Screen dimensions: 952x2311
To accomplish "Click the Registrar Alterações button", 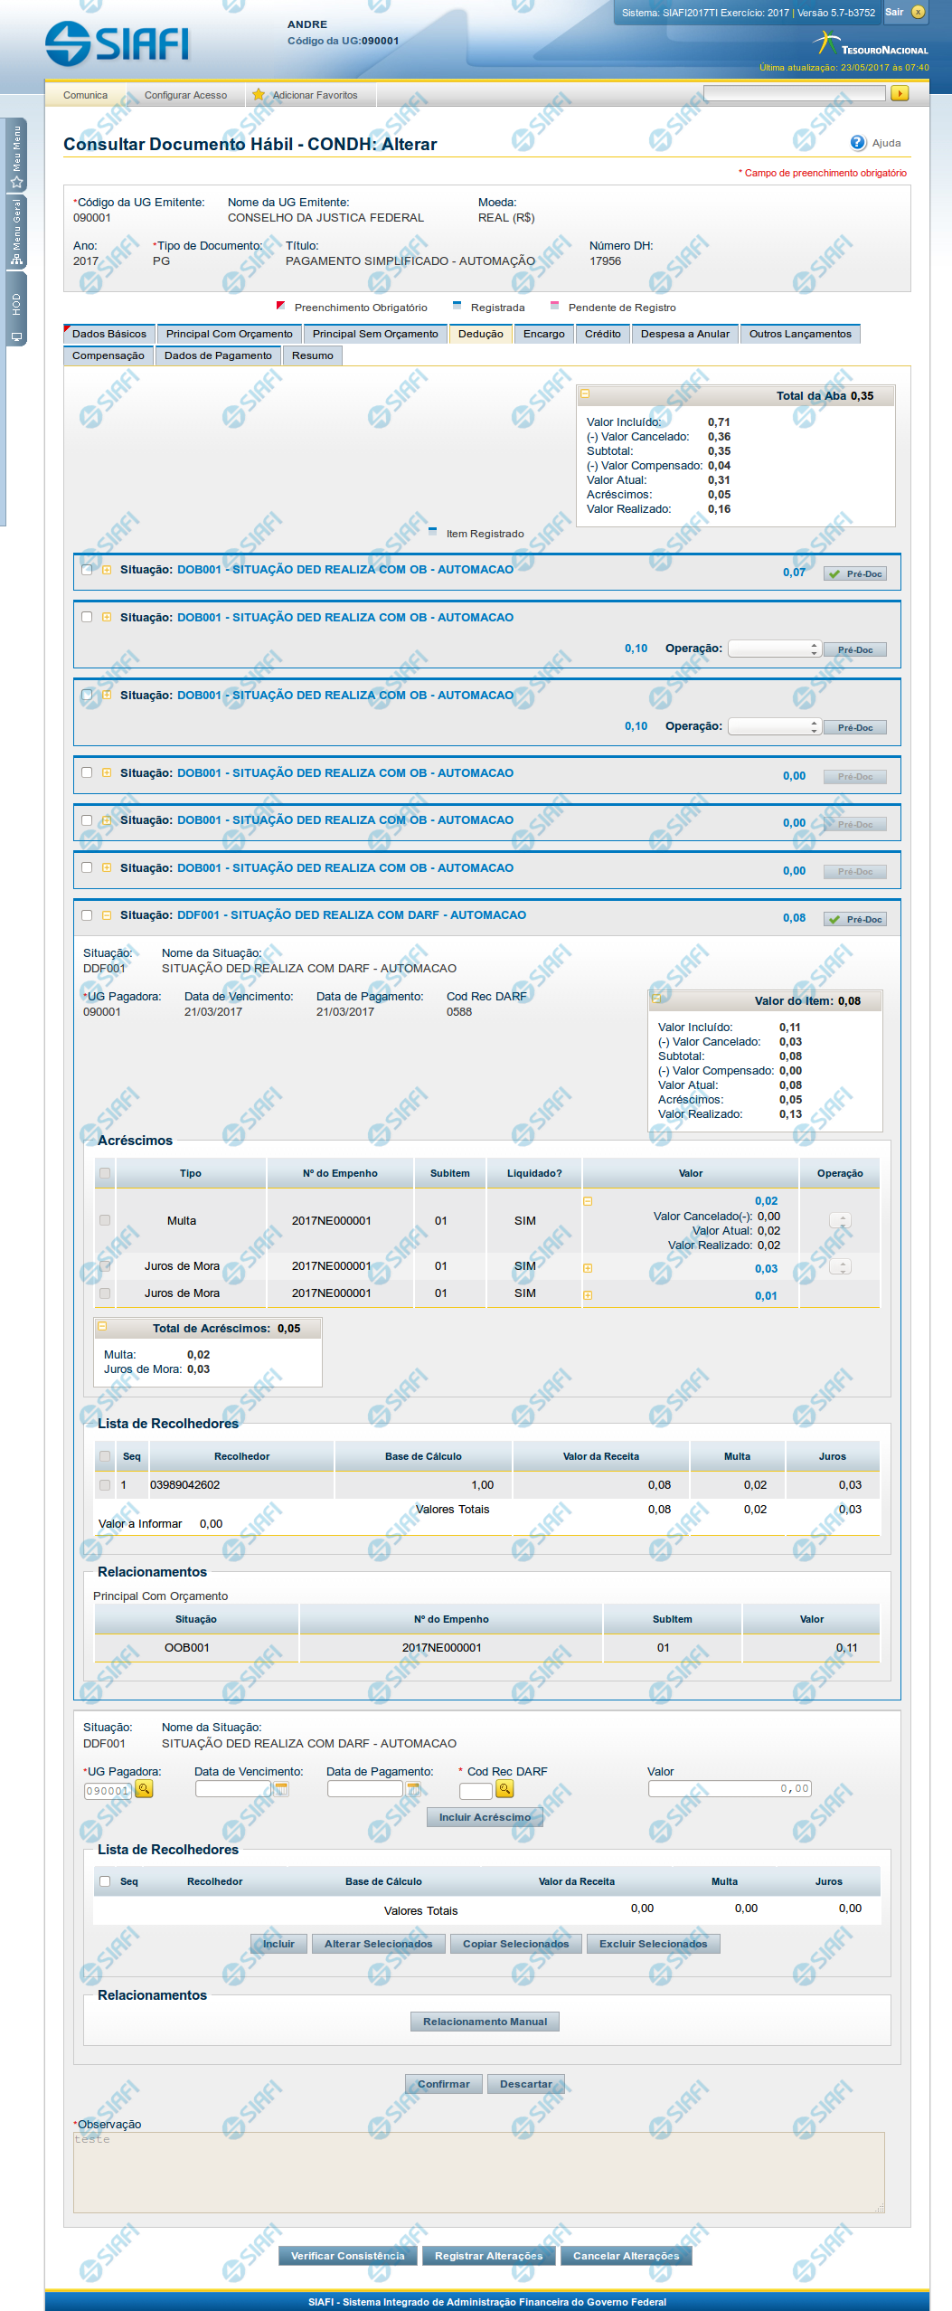I will pyautogui.click(x=488, y=2256).
